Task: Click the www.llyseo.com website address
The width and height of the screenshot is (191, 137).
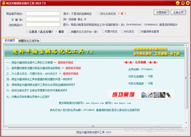Action: click(95, 103)
